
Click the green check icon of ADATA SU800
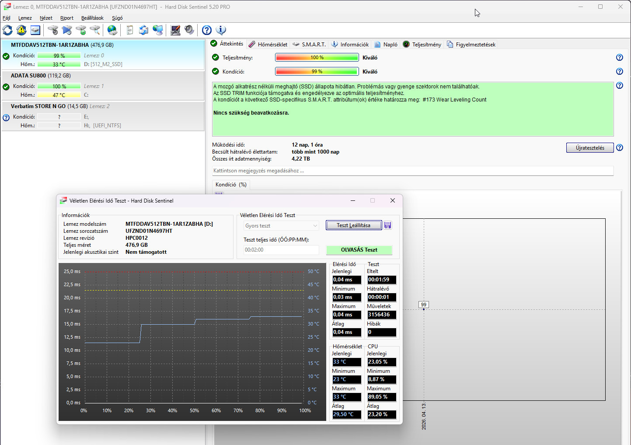click(x=6, y=87)
